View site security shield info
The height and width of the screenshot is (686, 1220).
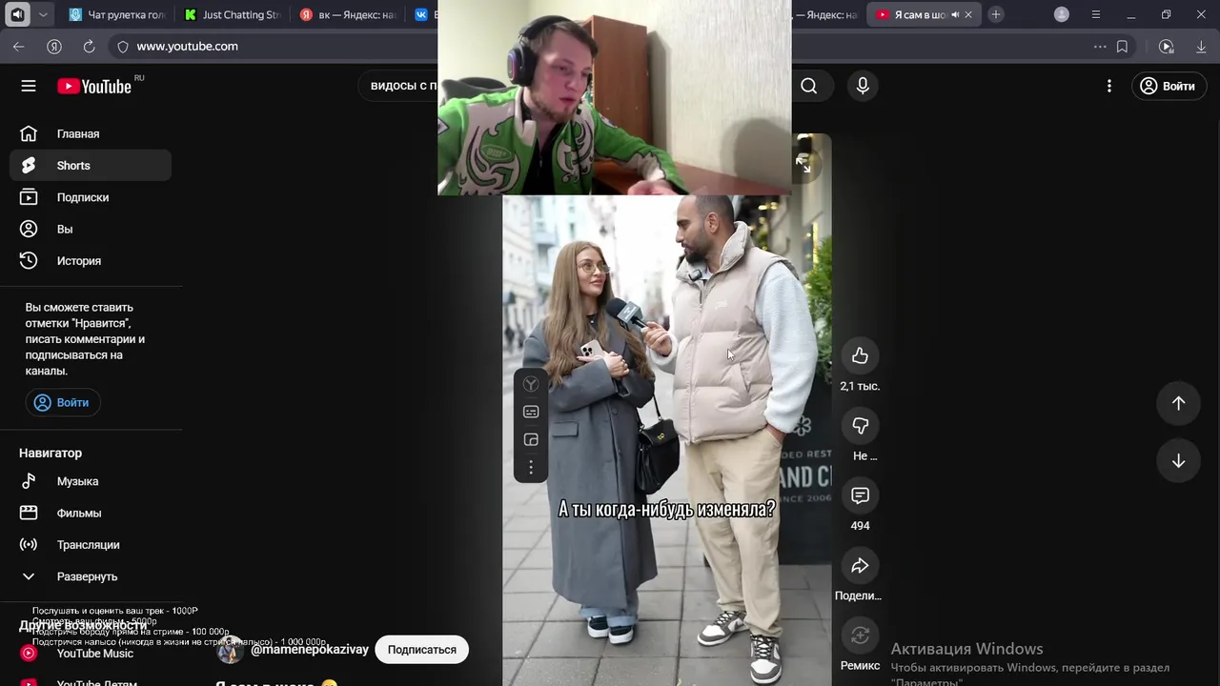click(x=122, y=46)
